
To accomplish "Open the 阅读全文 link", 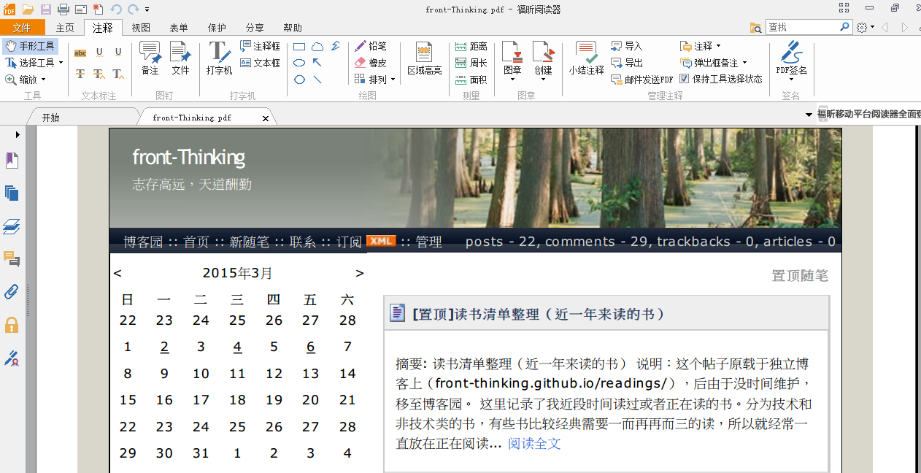I will pos(534,443).
